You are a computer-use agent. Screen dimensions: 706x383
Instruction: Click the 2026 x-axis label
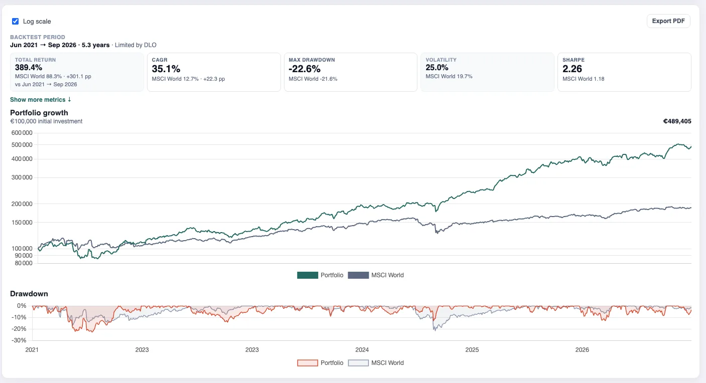tap(582, 350)
